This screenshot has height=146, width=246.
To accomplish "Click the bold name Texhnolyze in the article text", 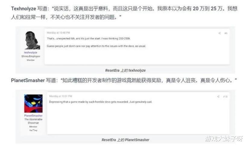I will click(x=24, y=9).
